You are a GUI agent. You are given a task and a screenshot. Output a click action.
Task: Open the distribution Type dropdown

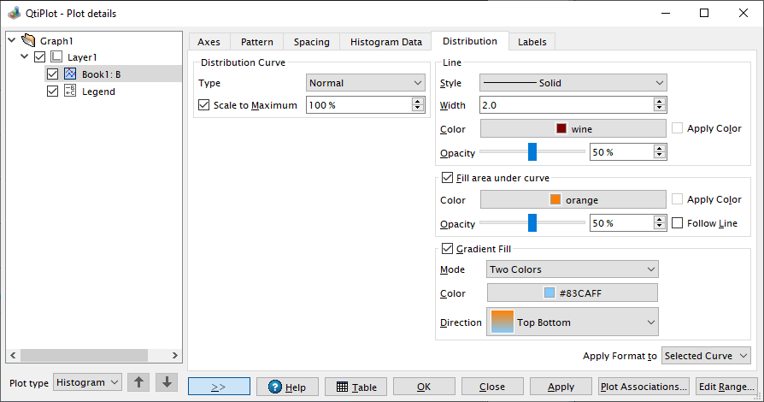(366, 83)
